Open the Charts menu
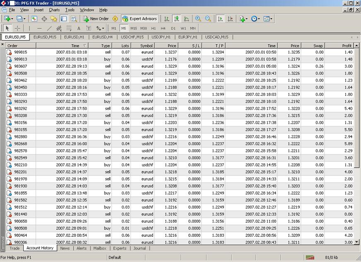Image resolution: width=361 pixels, height=262 pixels. [x=54, y=10]
